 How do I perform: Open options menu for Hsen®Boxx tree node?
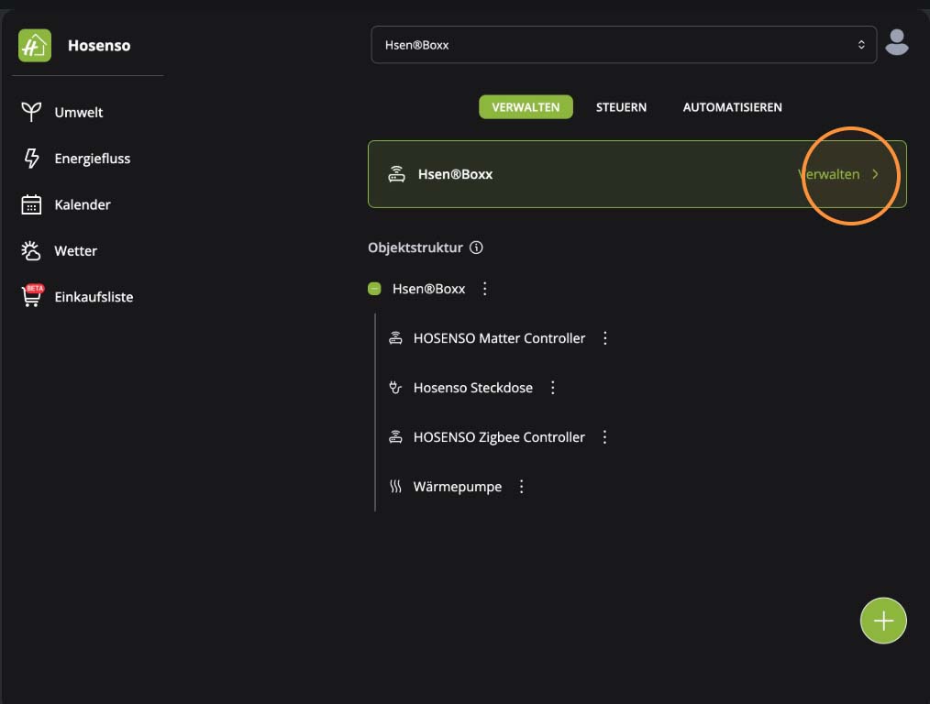pyautogui.click(x=484, y=289)
